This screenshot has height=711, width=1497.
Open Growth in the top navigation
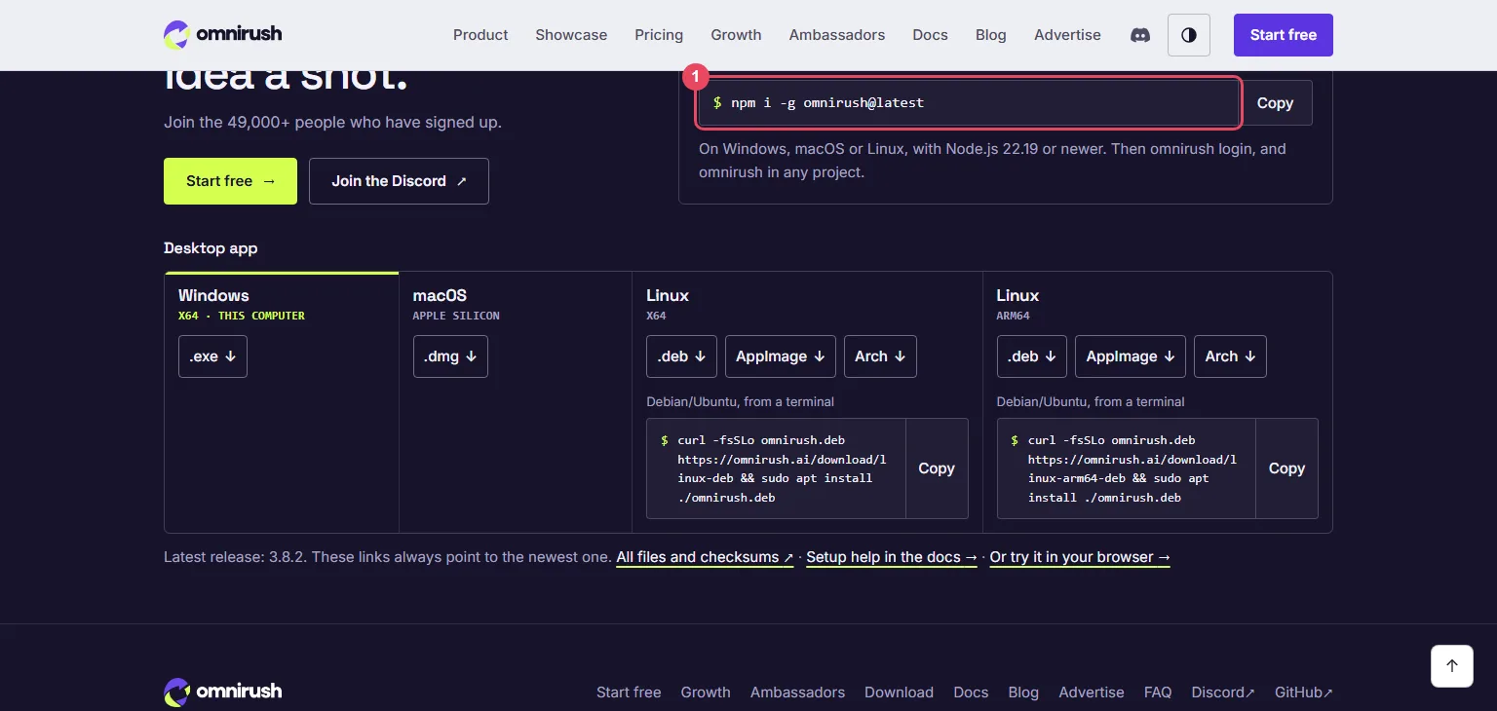click(x=736, y=35)
